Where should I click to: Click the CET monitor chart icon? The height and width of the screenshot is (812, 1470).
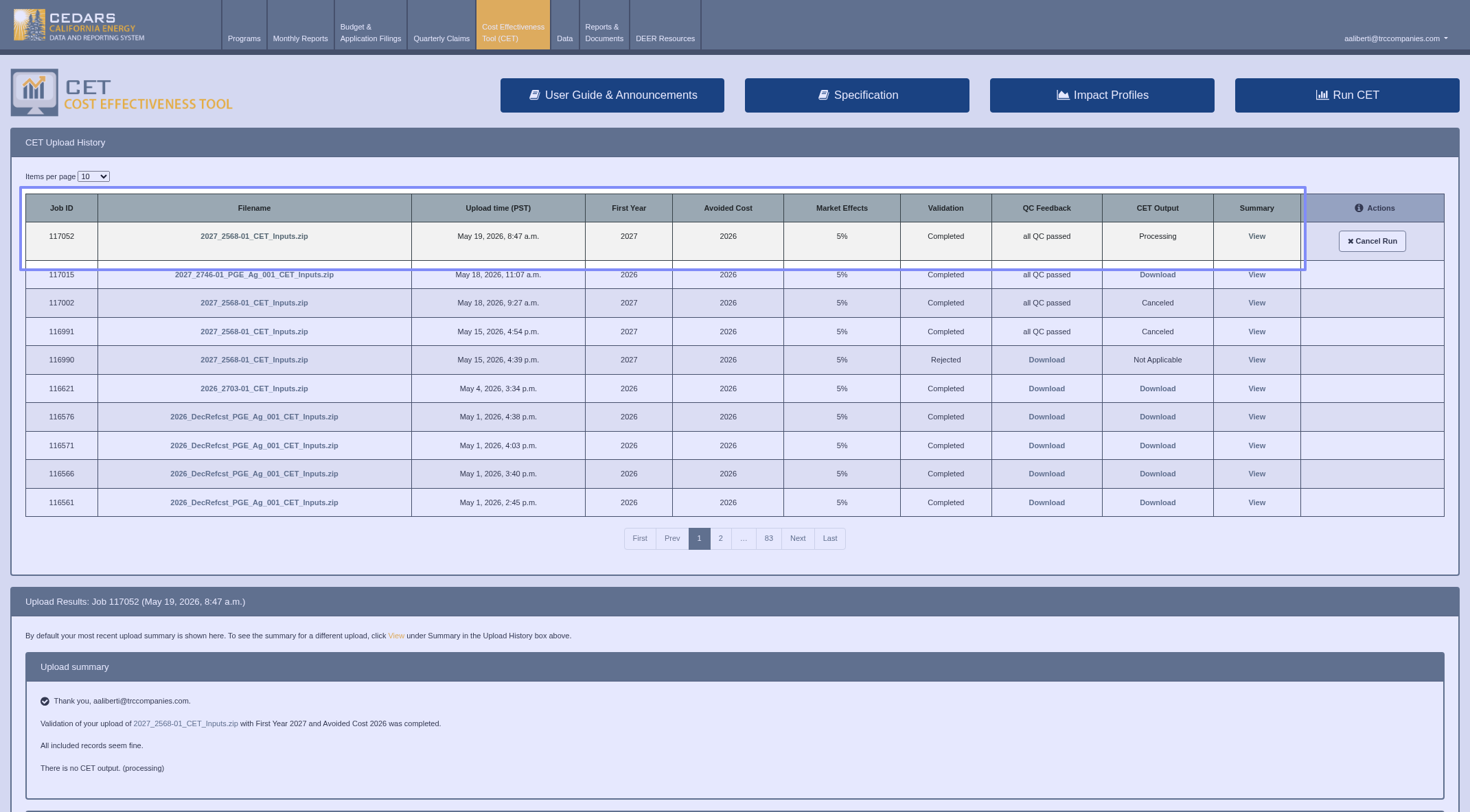pyautogui.click(x=34, y=93)
